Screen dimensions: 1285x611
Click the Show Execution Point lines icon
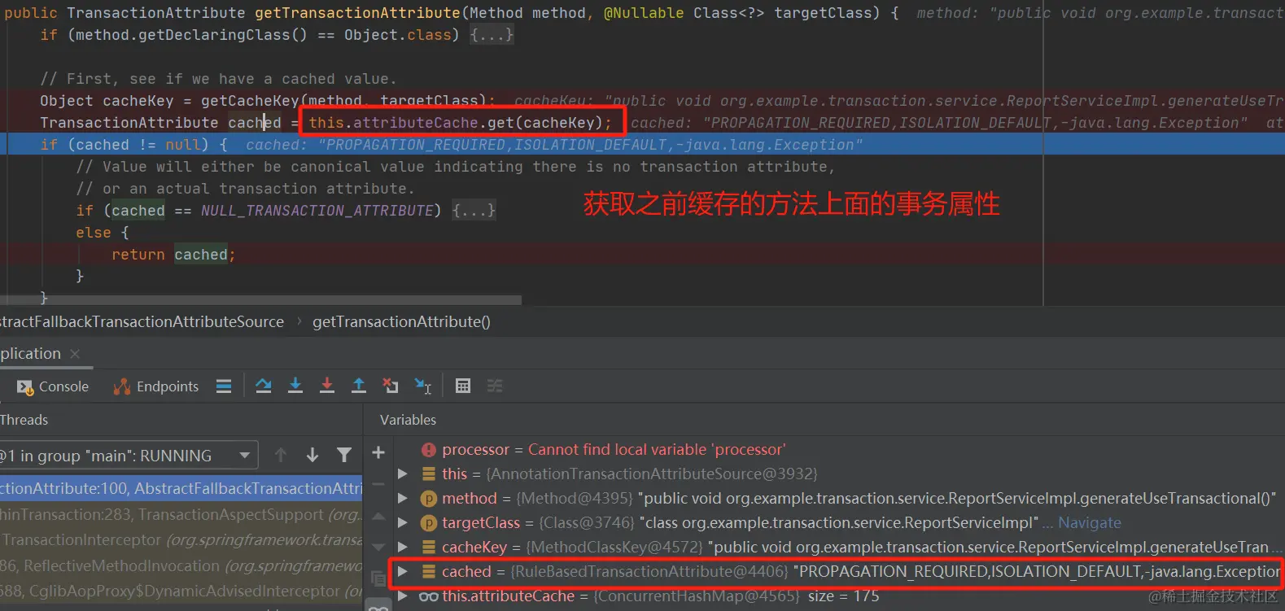click(224, 386)
